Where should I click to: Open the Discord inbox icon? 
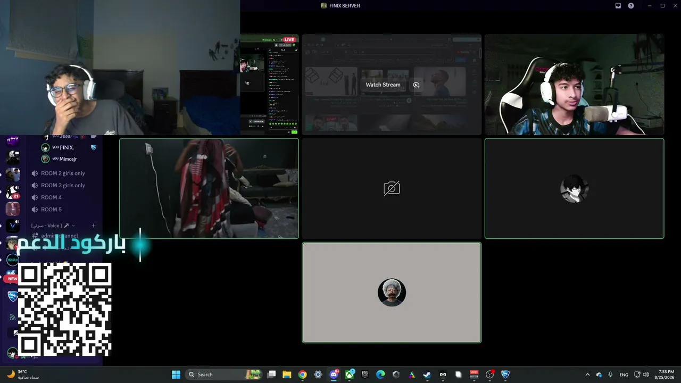pyautogui.click(x=618, y=6)
